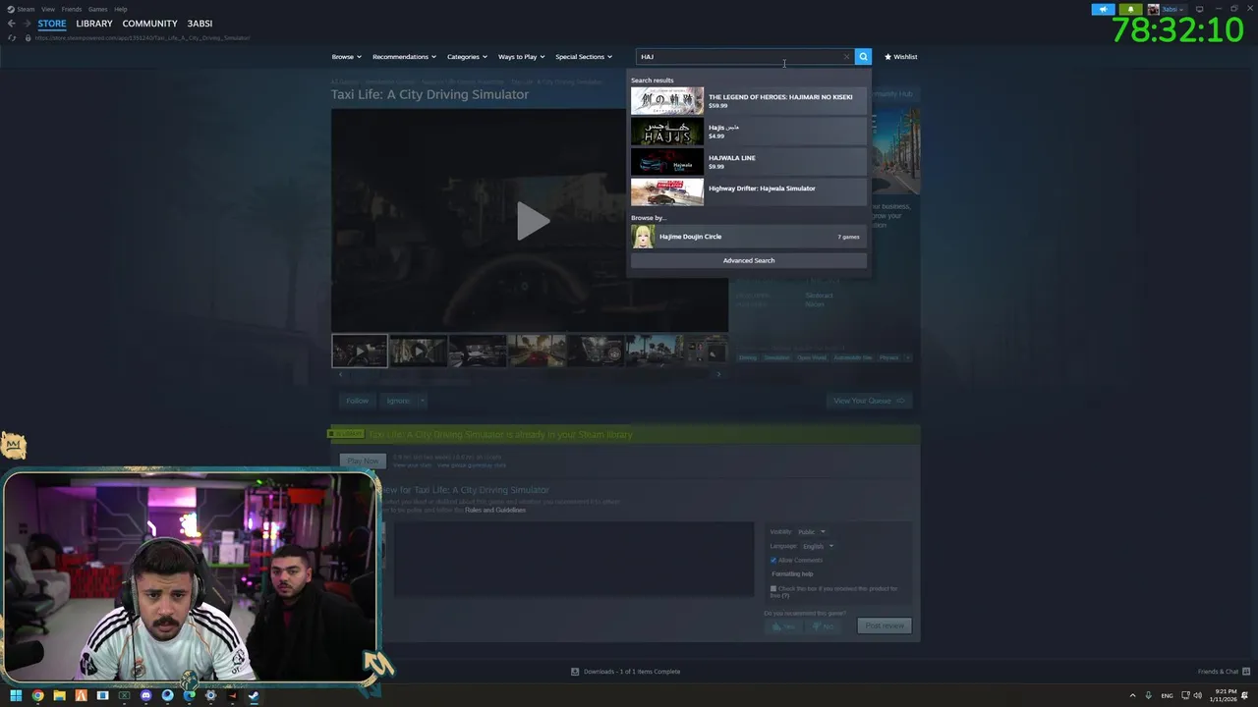Screen dimensions: 1258x707
Task: Expand the Ways to Play dropdown
Action: coord(521,57)
